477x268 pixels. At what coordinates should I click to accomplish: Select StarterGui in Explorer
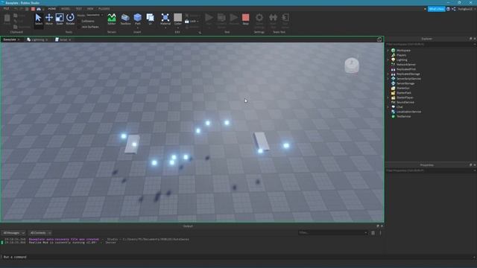click(402, 88)
